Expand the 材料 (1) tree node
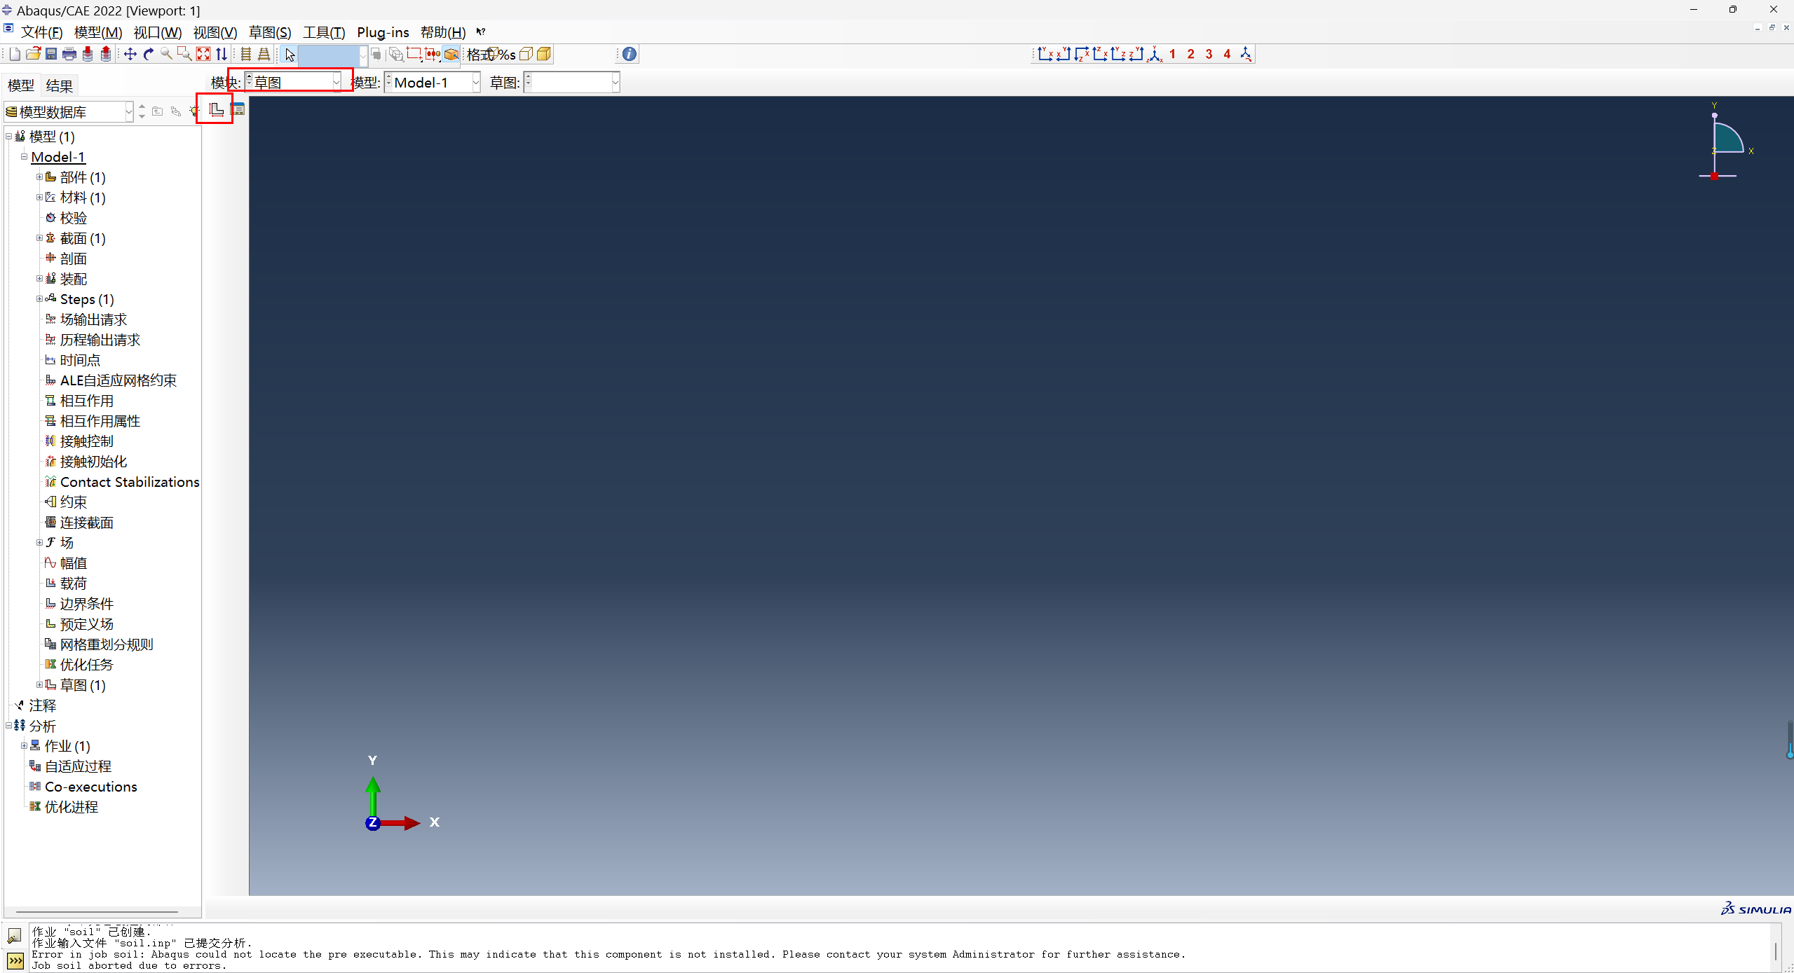 39,198
